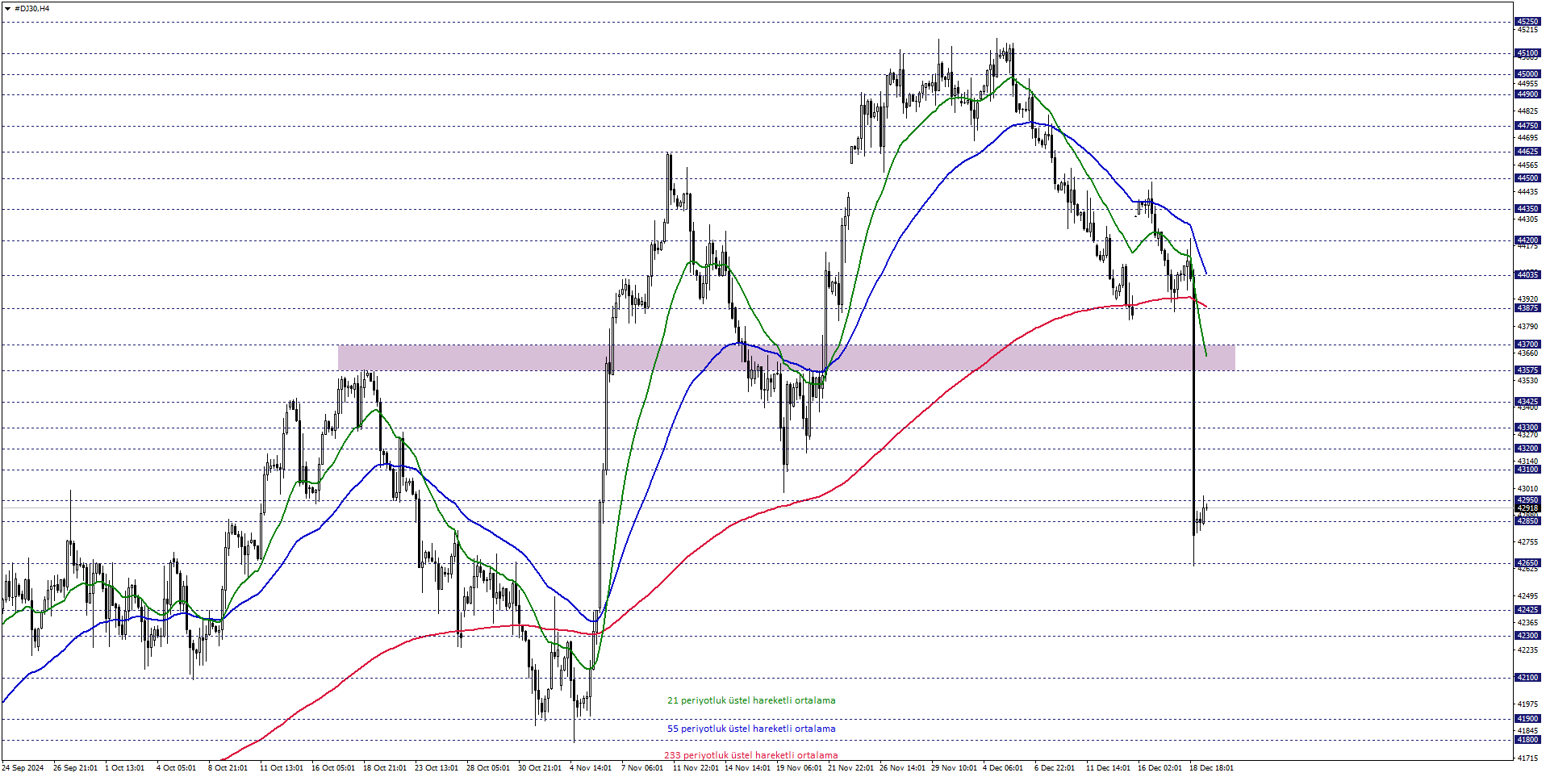Select the 43300 level tag
Image resolution: width=1546 pixels, height=777 pixels.
[1527, 428]
